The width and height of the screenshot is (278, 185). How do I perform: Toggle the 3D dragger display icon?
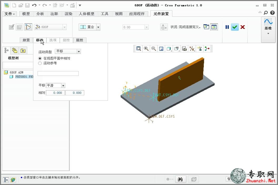163,27
